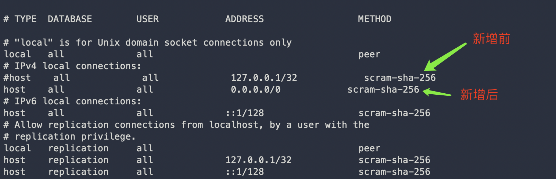The image size is (556, 179).
Task: Place cursor on the commented #host entry
Action: click(x=17, y=78)
